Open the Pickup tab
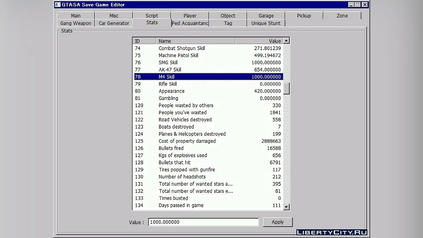Image resolution: width=423 pixels, height=238 pixels. pos(304,16)
